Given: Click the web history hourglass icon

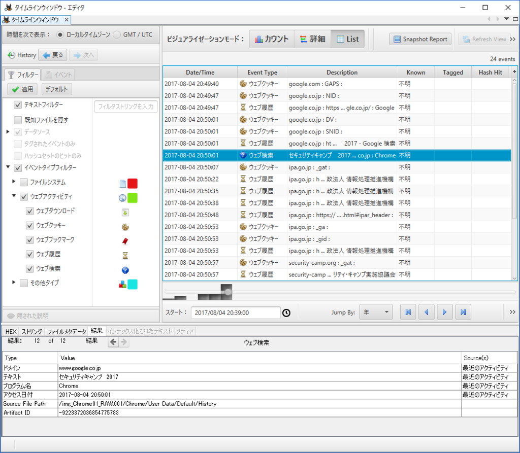Looking at the screenshot, I should click(x=125, y=256).
